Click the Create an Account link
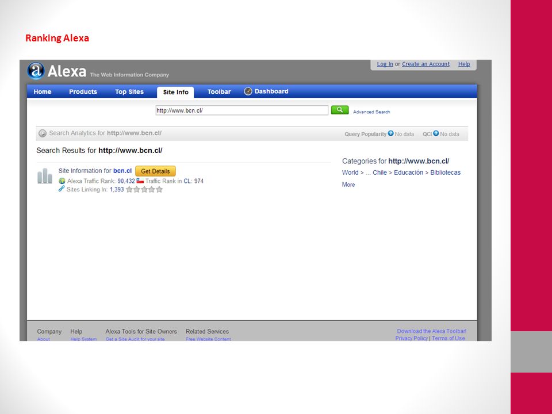The image size is (552, 414). pyautogui.click(x=425, y=64)
